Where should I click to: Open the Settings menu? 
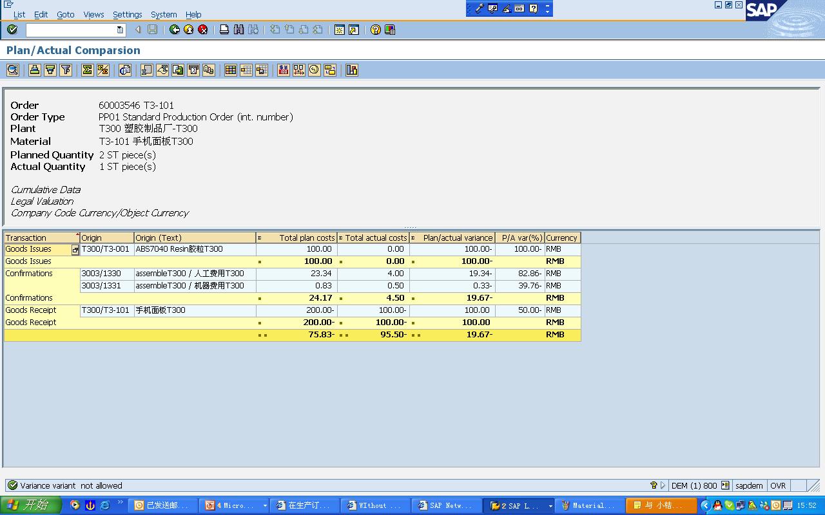tap(127, 14)
